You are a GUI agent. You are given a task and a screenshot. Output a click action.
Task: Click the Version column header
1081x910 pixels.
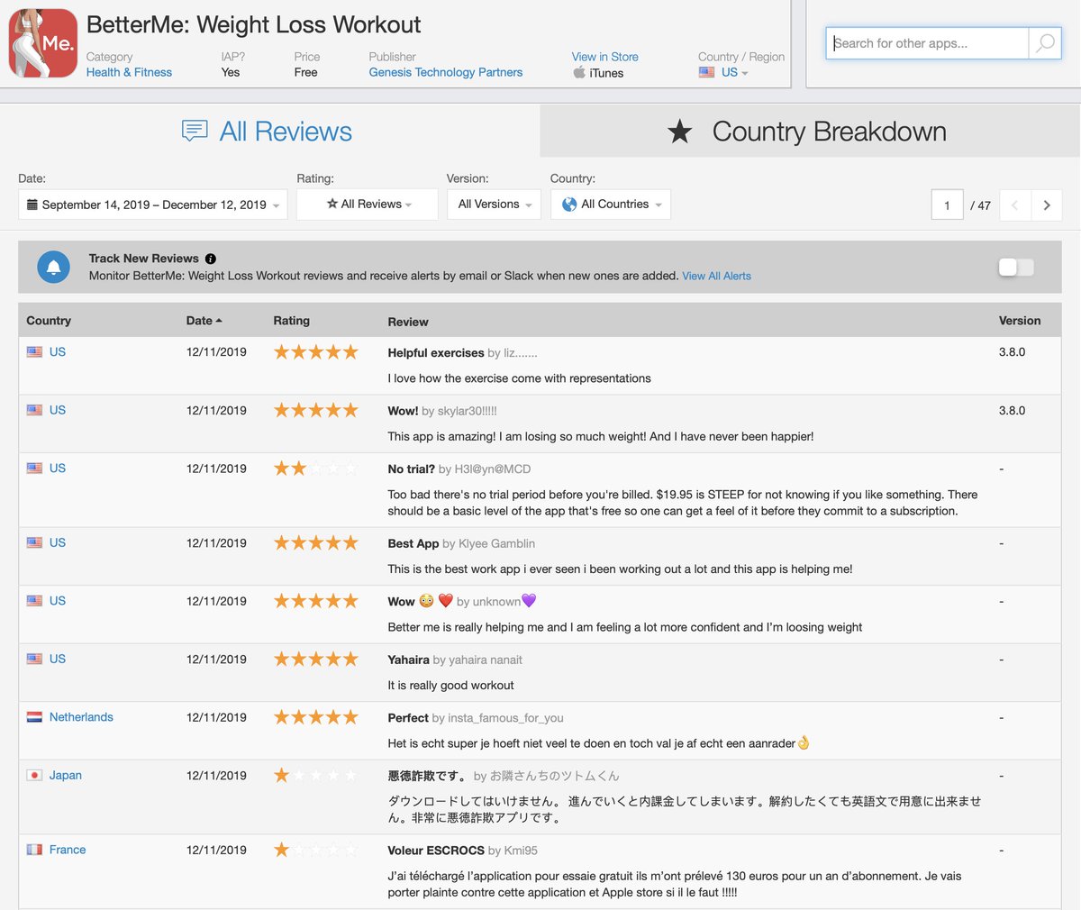[x=1020, y=321]
